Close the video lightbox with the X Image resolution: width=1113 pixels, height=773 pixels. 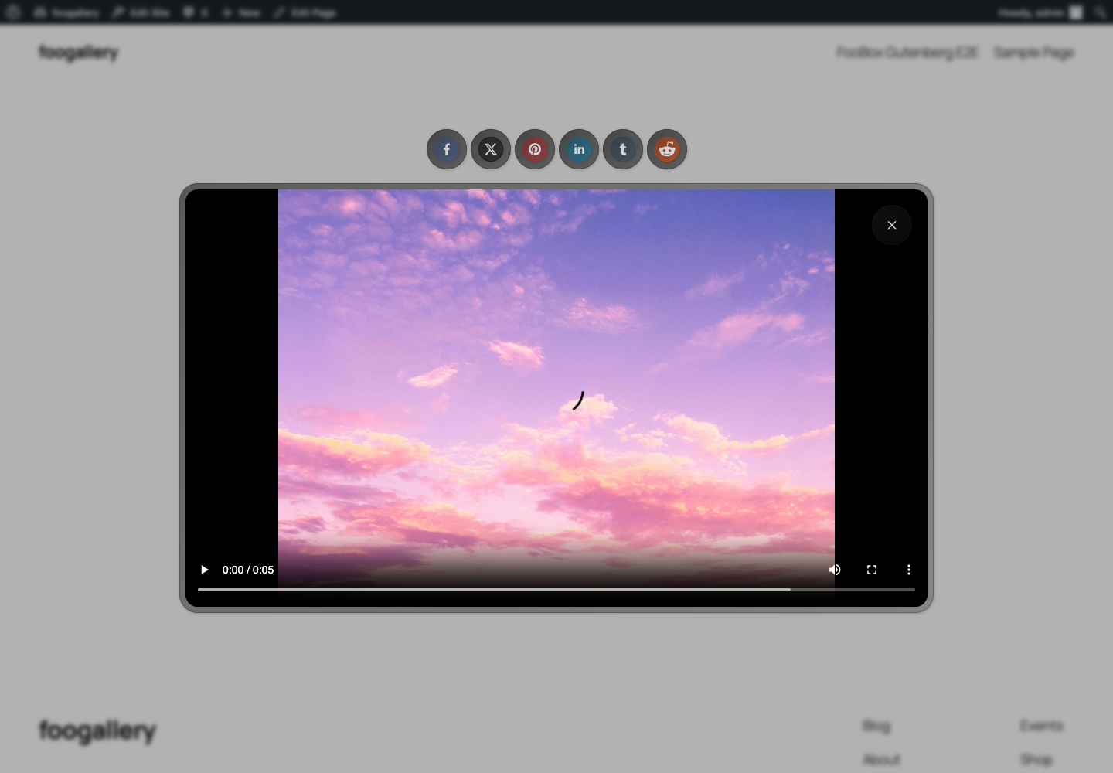(x=892, y=225)
